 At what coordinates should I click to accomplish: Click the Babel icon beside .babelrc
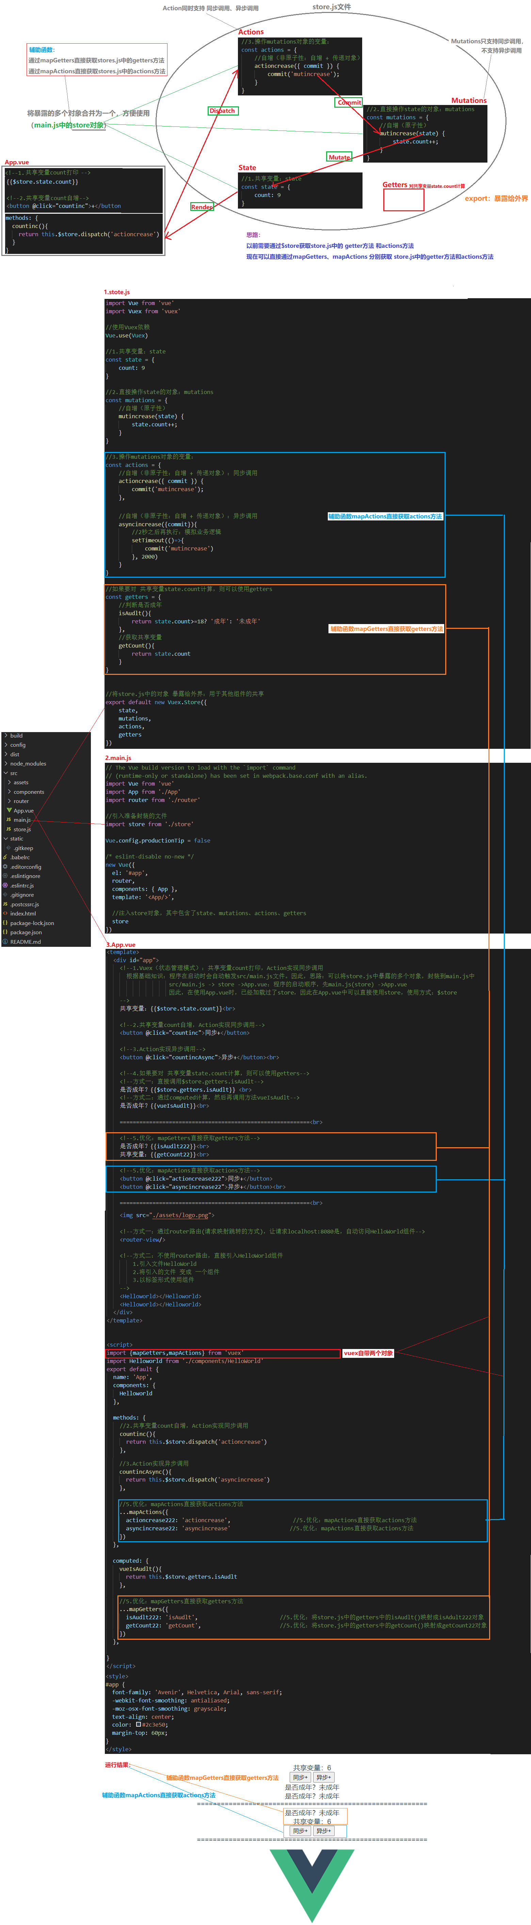5,857
